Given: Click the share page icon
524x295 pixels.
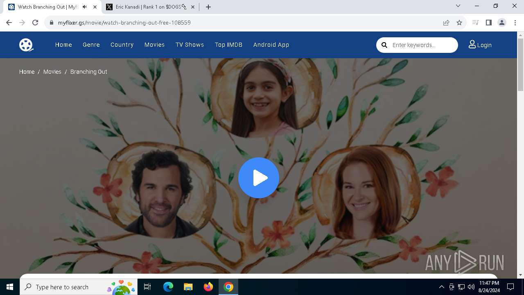Looking at the screenshot, I should pyautogui.click(x=446, y=23).
